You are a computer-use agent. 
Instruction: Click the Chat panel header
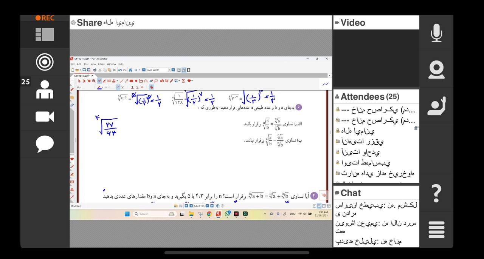(x=351, y=193)
